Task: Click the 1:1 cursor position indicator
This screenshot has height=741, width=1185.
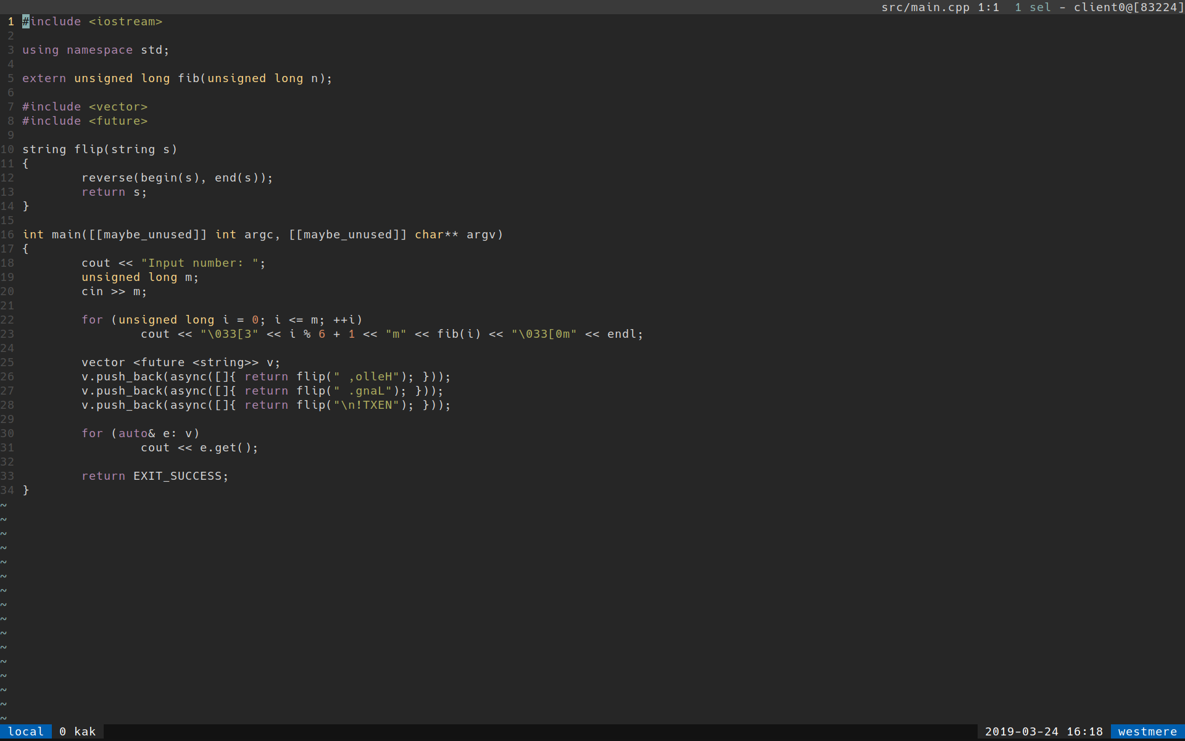Action: [988, 7]
